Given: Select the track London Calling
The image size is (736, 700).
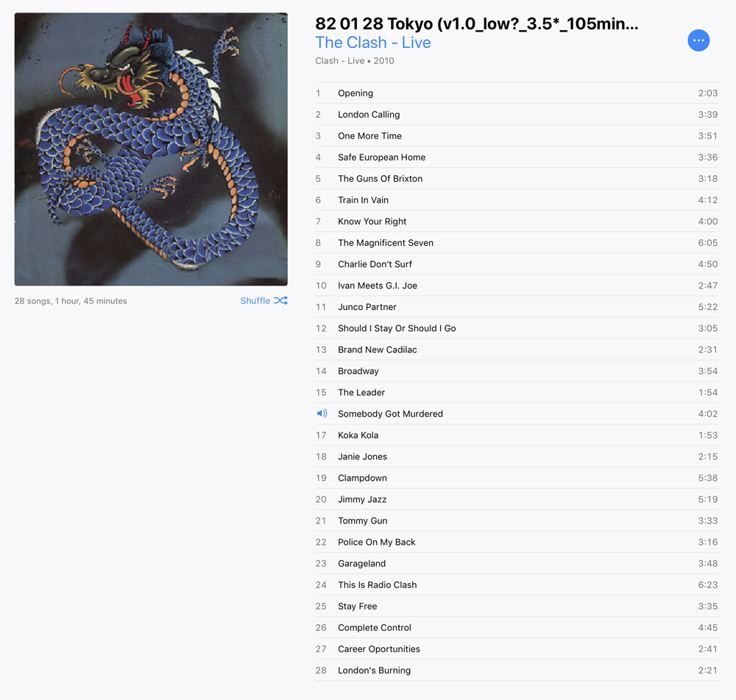Looking at the screenshot, I should point(517,115).
